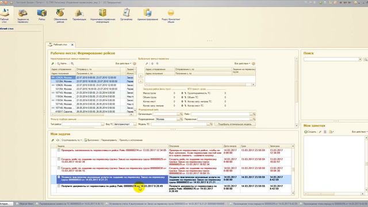Screen dimensions: 368x207
Task: Click the Модель ТС input field
Action: pos(179,124)
